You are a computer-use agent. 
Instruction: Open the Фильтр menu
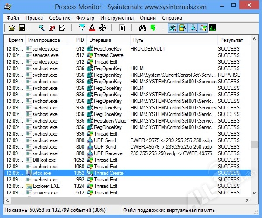pyautogui.click(x=85, y=18)
